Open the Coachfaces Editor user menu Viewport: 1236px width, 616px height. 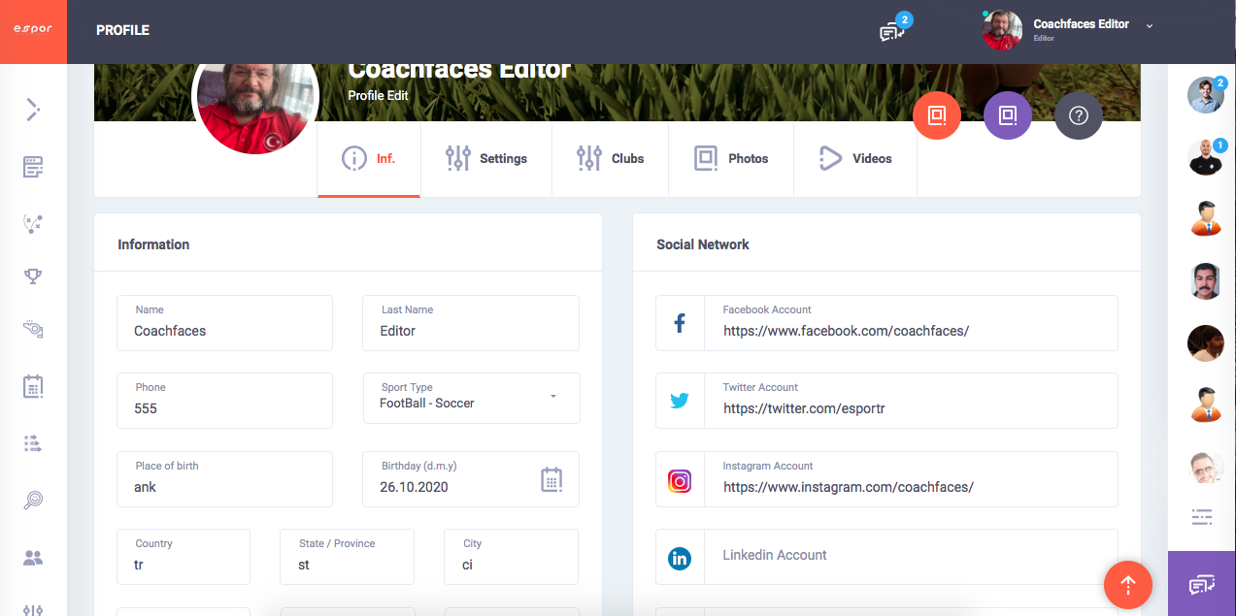(1068, 30)
